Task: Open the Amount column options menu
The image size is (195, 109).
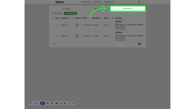Action: [90, 18]
